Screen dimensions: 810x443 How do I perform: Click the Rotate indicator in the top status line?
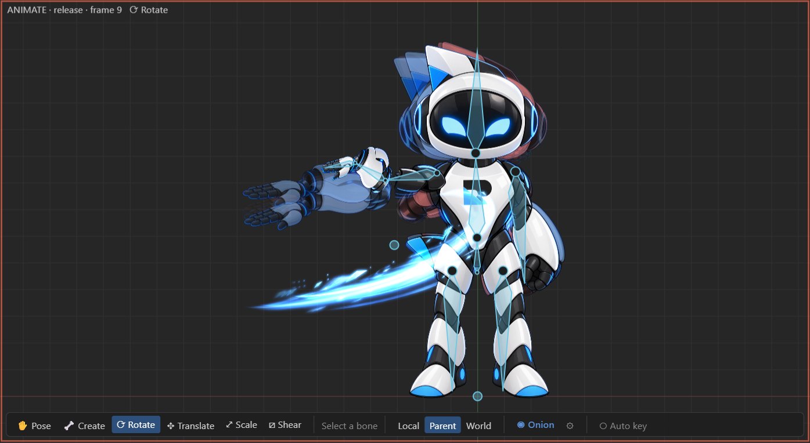149,10
